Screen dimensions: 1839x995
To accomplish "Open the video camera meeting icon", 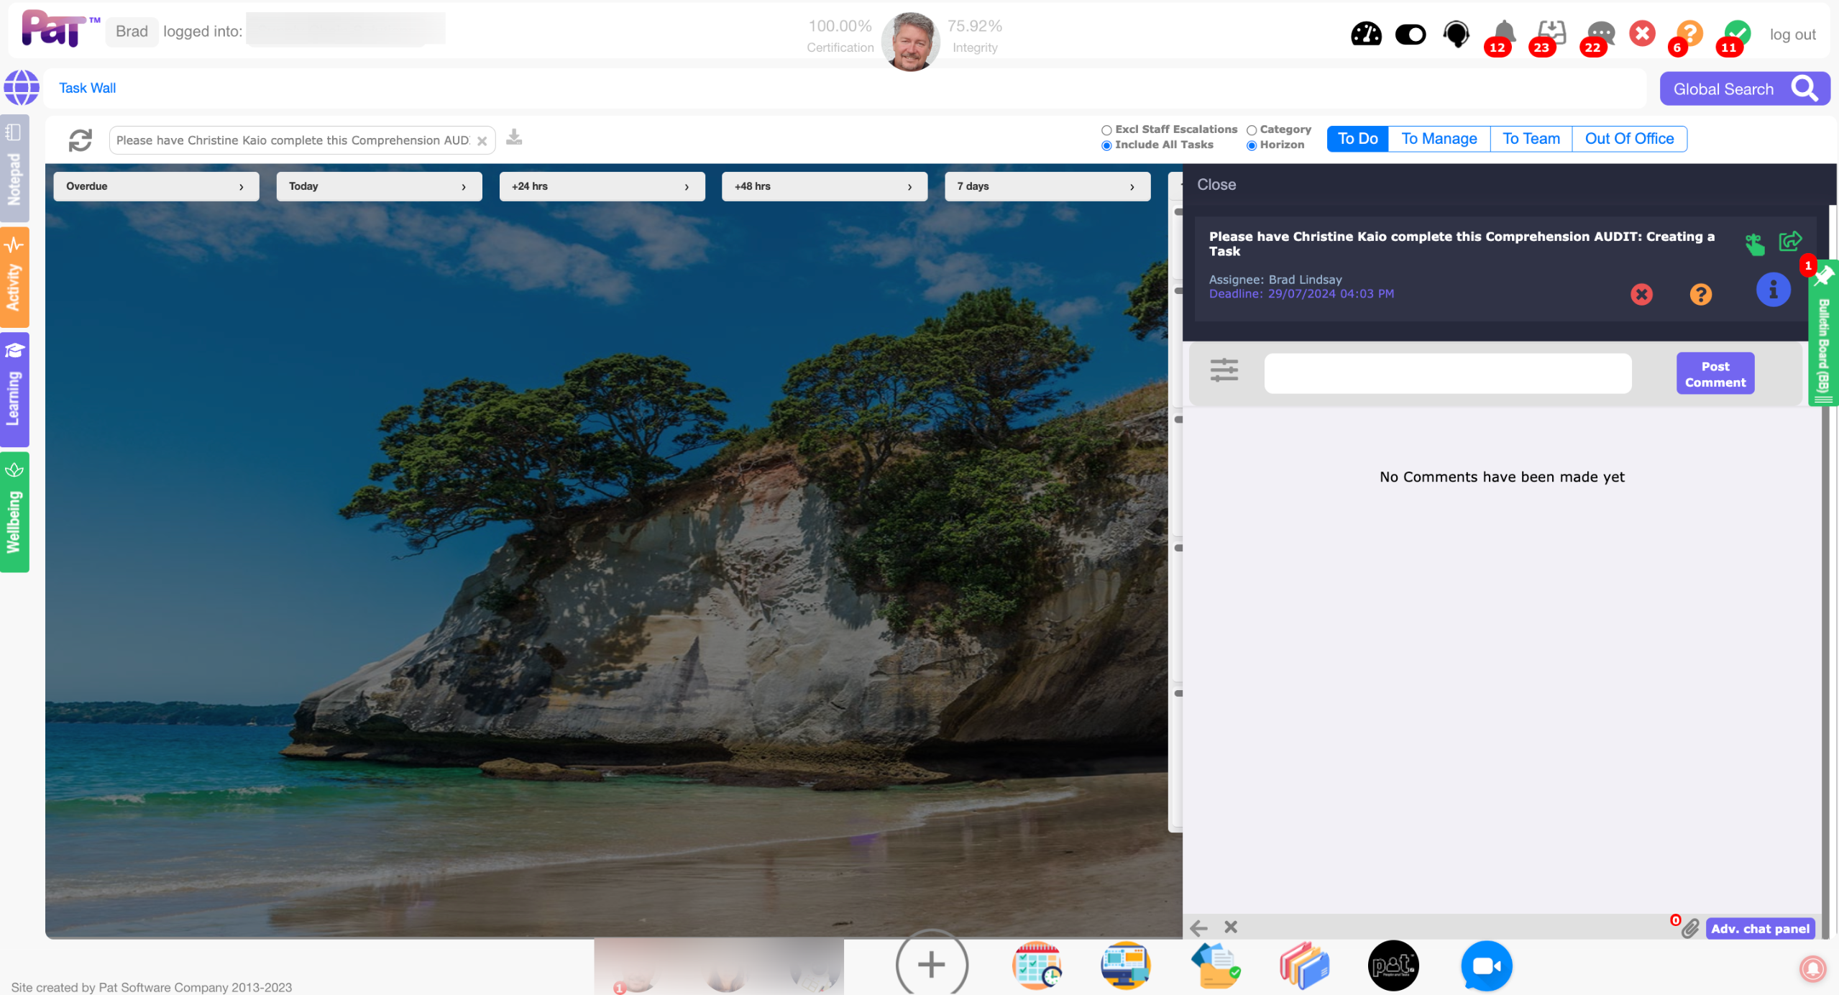I will pyautogui.click(x=1486, y=966).
